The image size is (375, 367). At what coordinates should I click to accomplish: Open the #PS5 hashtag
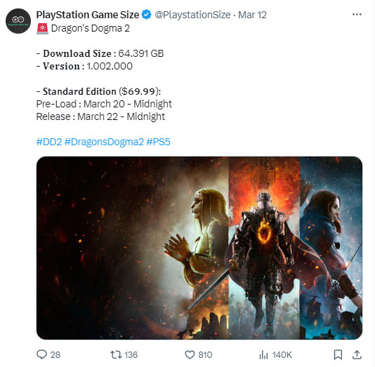[158, 142]
